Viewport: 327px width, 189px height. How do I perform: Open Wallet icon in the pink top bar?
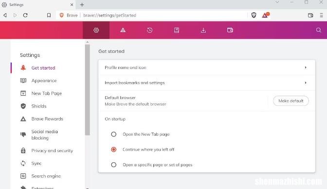(x=230, y=30)
